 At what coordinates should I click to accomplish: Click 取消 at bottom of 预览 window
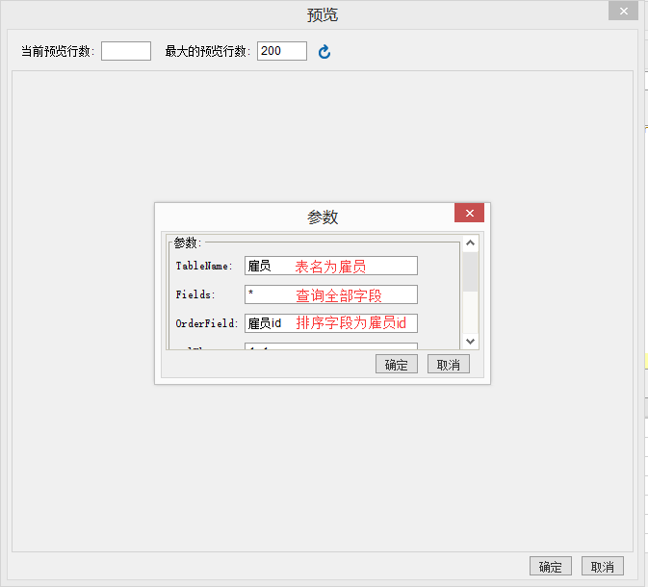pos(603,566)
